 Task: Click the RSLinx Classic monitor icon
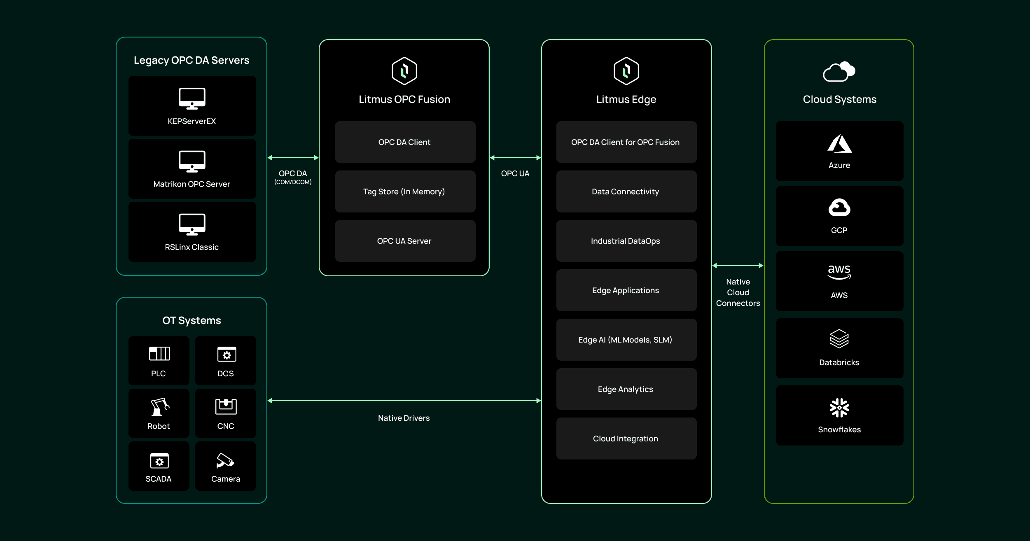coord(192,225)
